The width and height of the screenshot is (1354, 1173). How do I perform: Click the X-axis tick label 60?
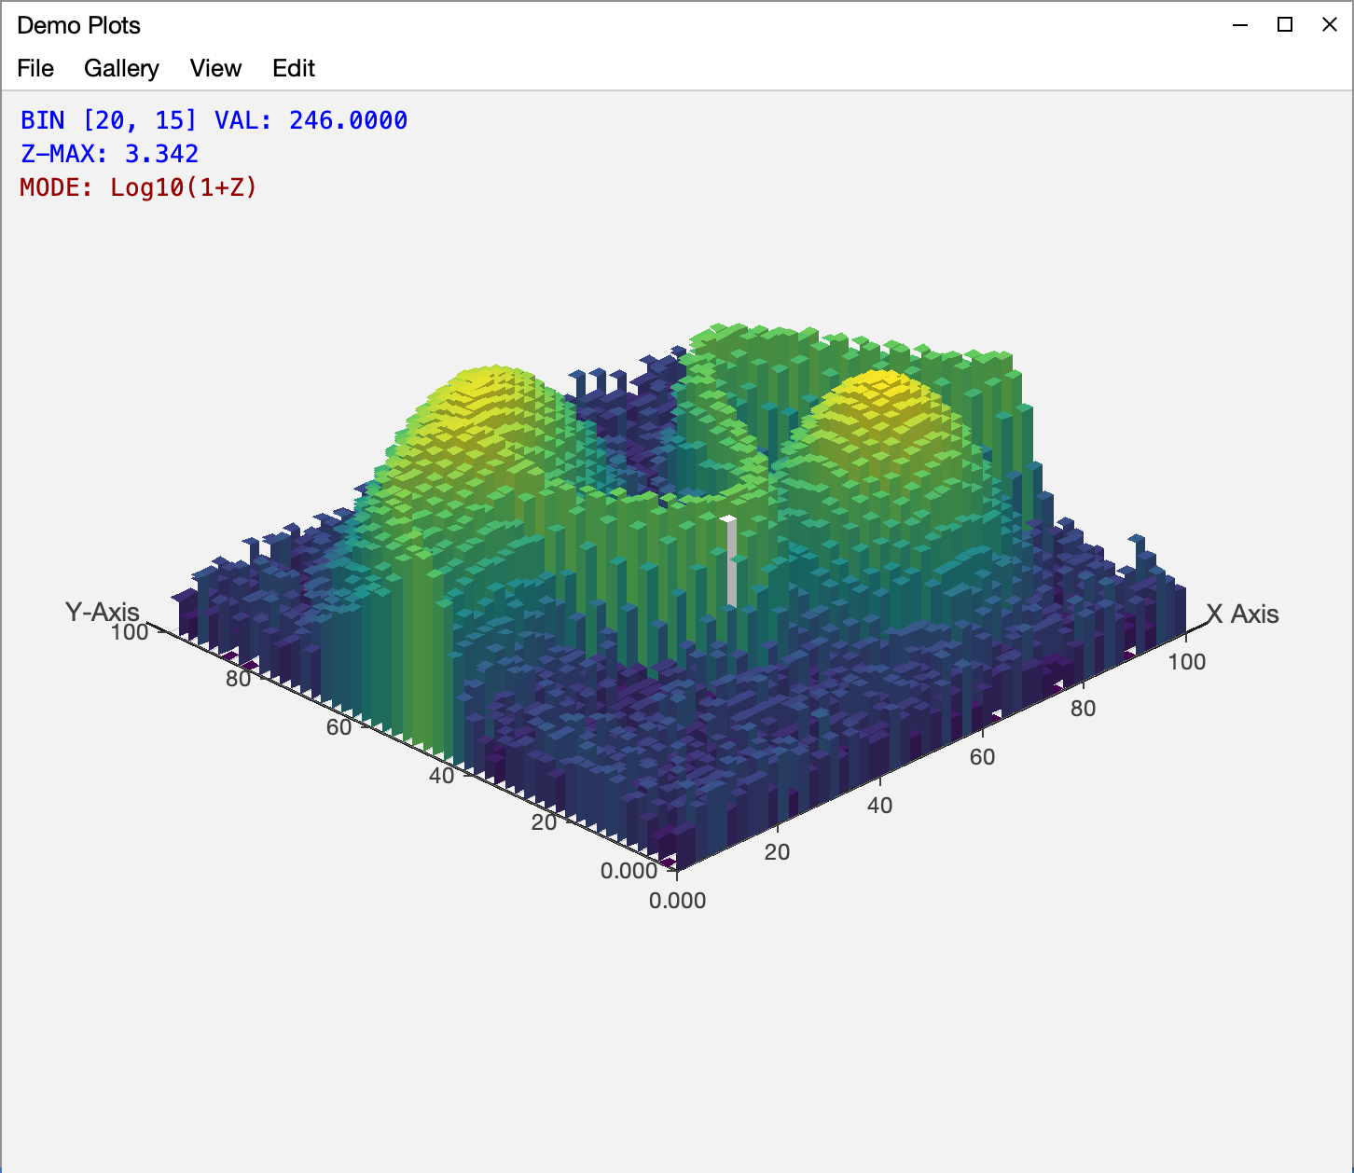[x=982, y=757]
